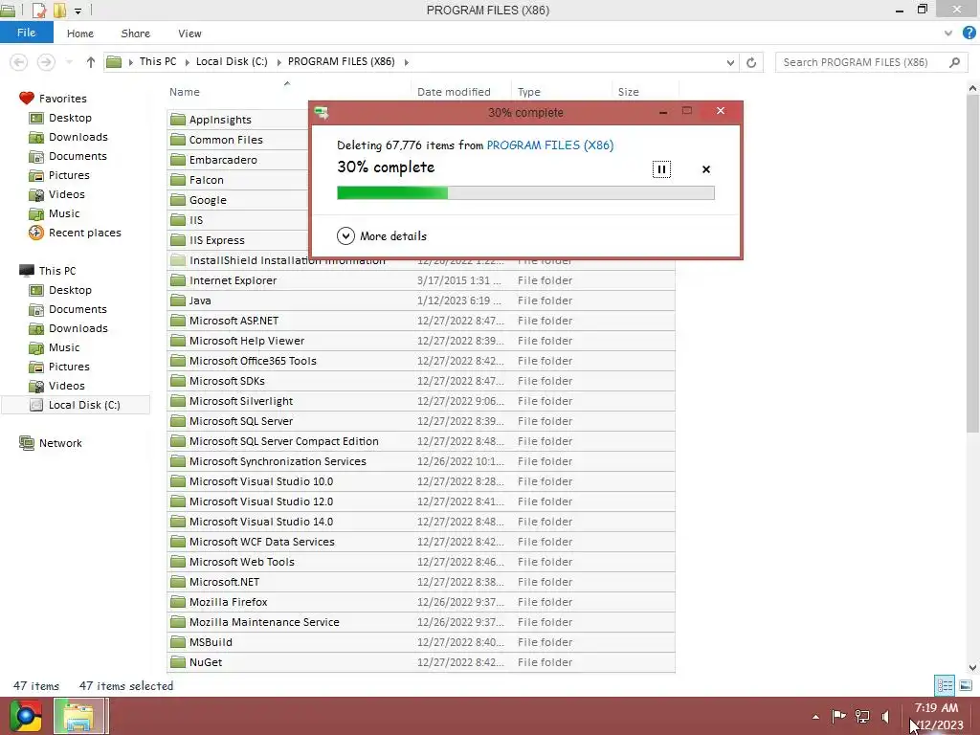Select the Microsoft SQL Server folder icon

[x=178, y=421]
